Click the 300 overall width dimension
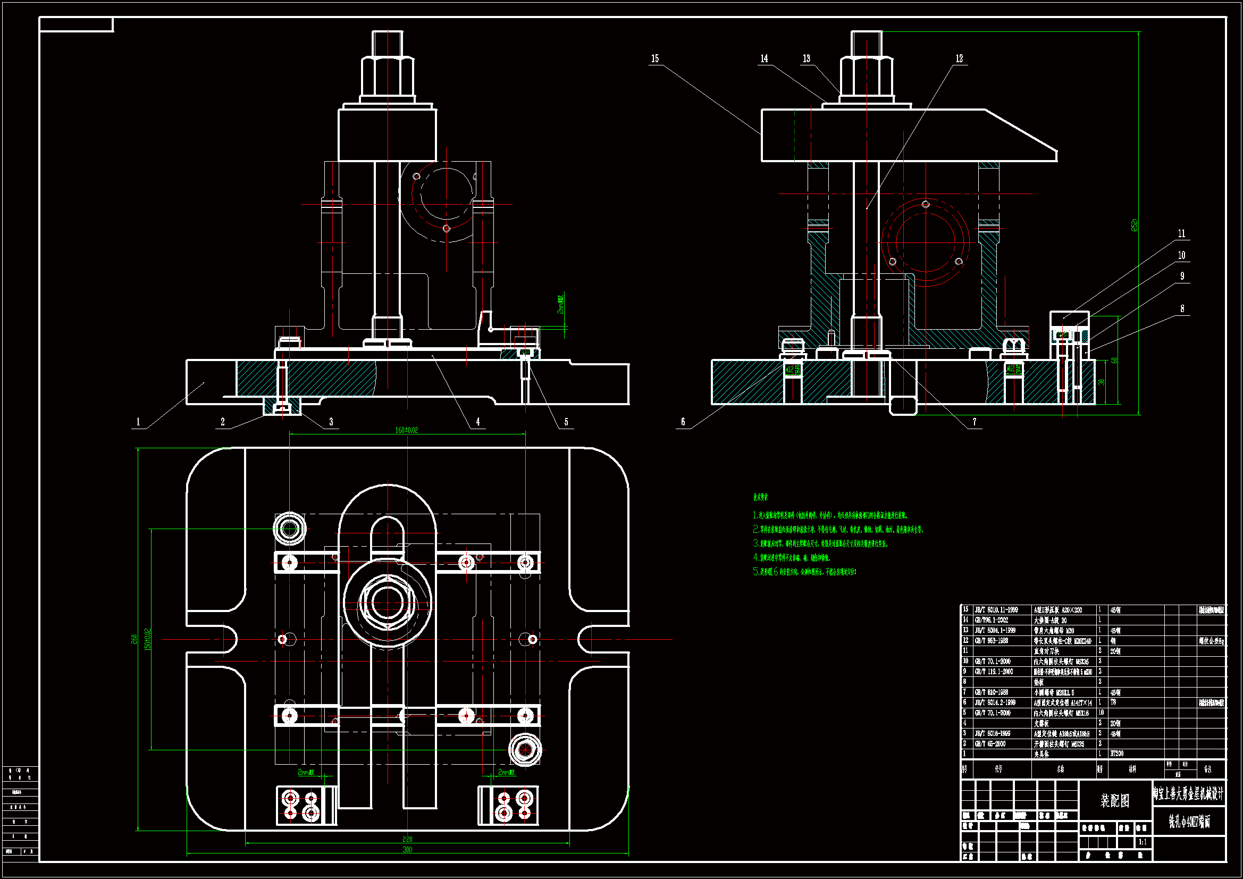Screen dimensions: 1243x879 coord(407,850)
